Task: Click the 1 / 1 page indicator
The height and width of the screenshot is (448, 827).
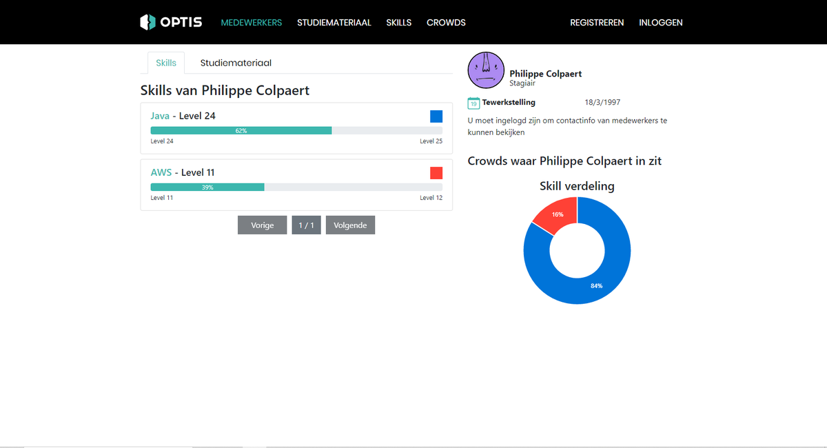Action: [306, 225]
